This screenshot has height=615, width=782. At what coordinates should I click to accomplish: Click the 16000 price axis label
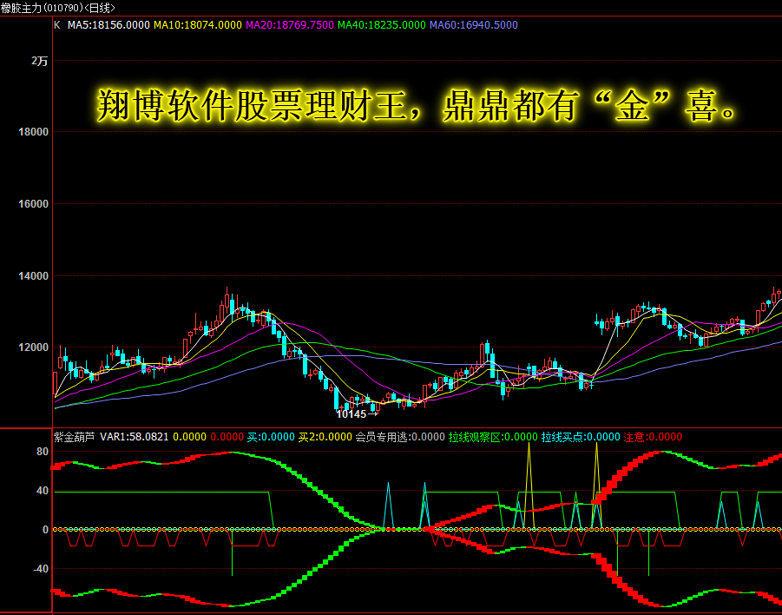[33, 203]
